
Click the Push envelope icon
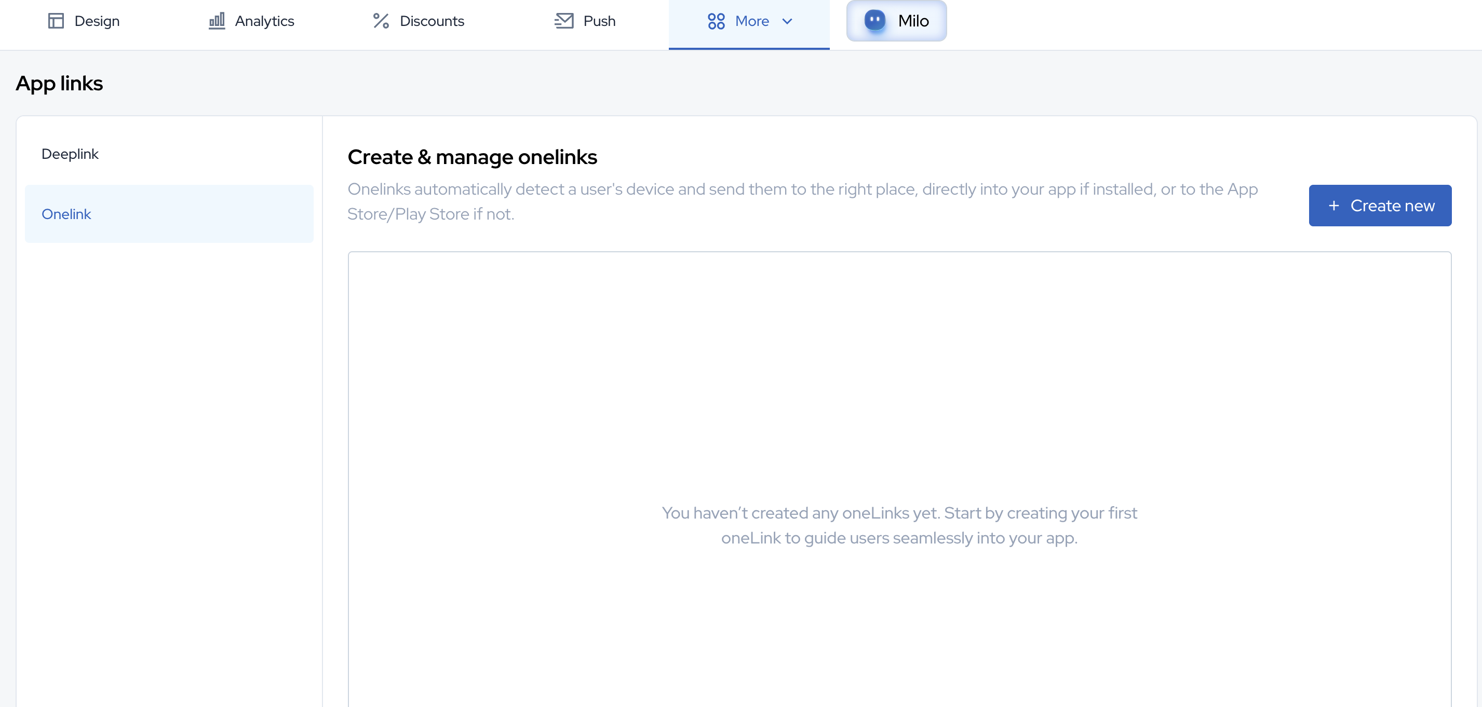click(x=564, y=21)
